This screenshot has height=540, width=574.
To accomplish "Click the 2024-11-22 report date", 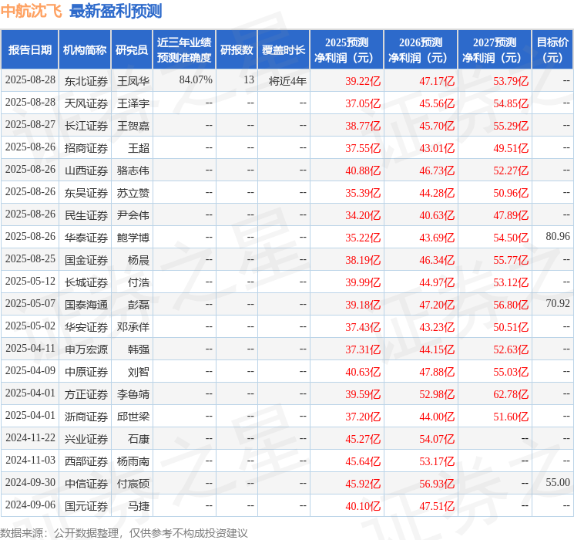I will [30, 437].
